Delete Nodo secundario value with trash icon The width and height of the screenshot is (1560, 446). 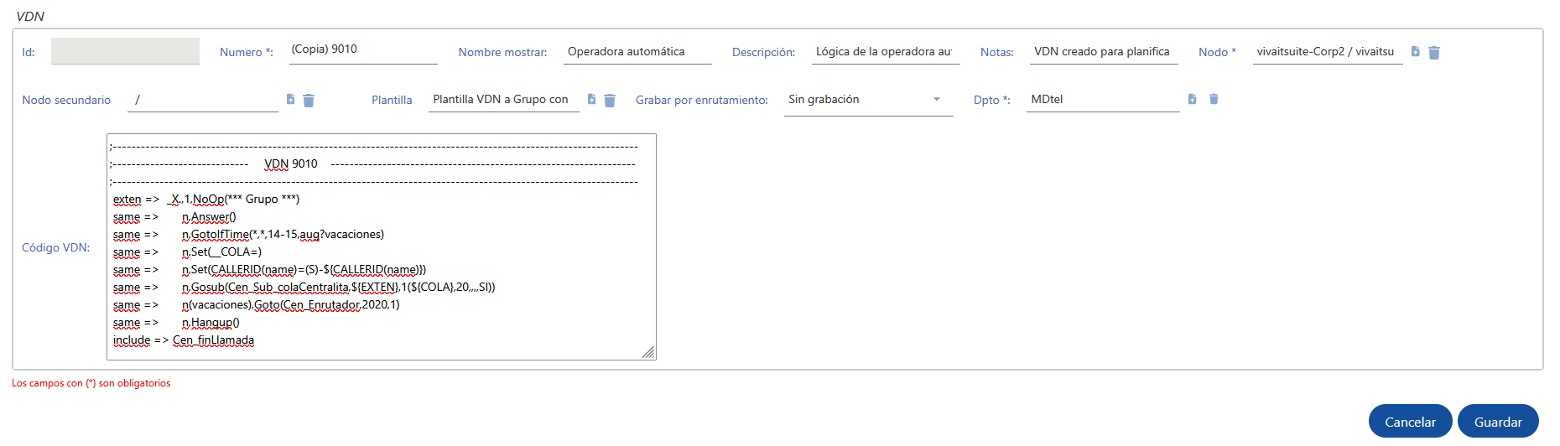(x=309, y=101)
